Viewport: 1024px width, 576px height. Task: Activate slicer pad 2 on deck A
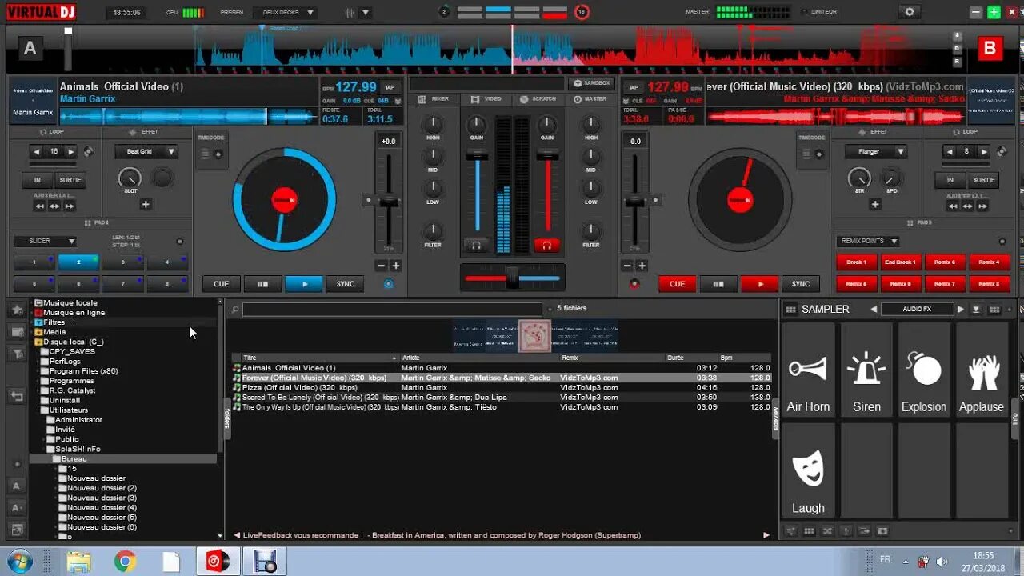coord(78,262)
